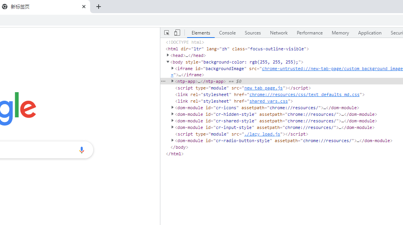Click the voice search microphone icon

click(x=82, y=150)
